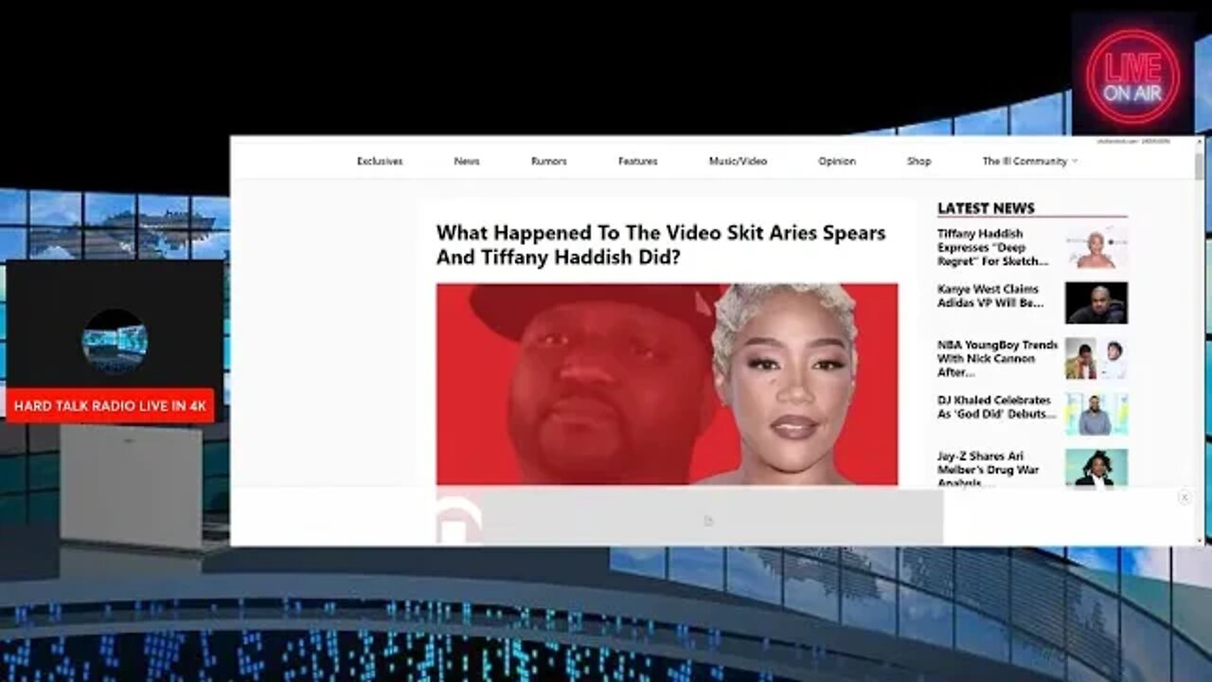This screenshot has height=682, width=1212.
Task: Click the Kanye West news thumbnail
Action: [1096, 303]
